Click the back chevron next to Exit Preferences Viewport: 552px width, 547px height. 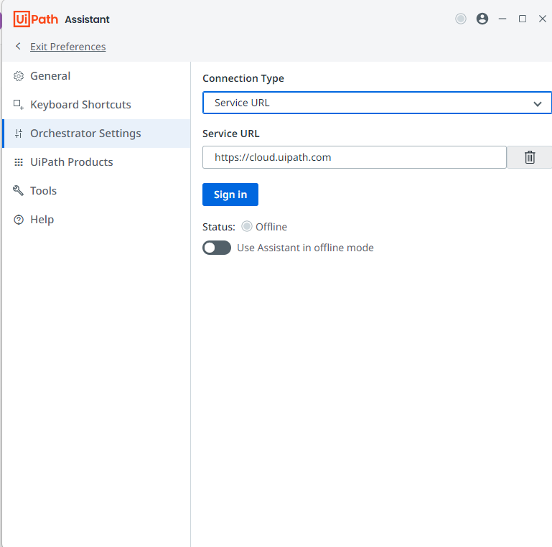point(18,46)
